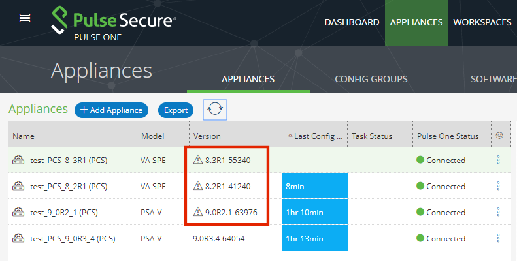
Task: Click the refresh appliances icon
Action: [215, 110]
